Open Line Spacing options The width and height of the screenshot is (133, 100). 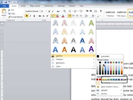click(86, 16)
